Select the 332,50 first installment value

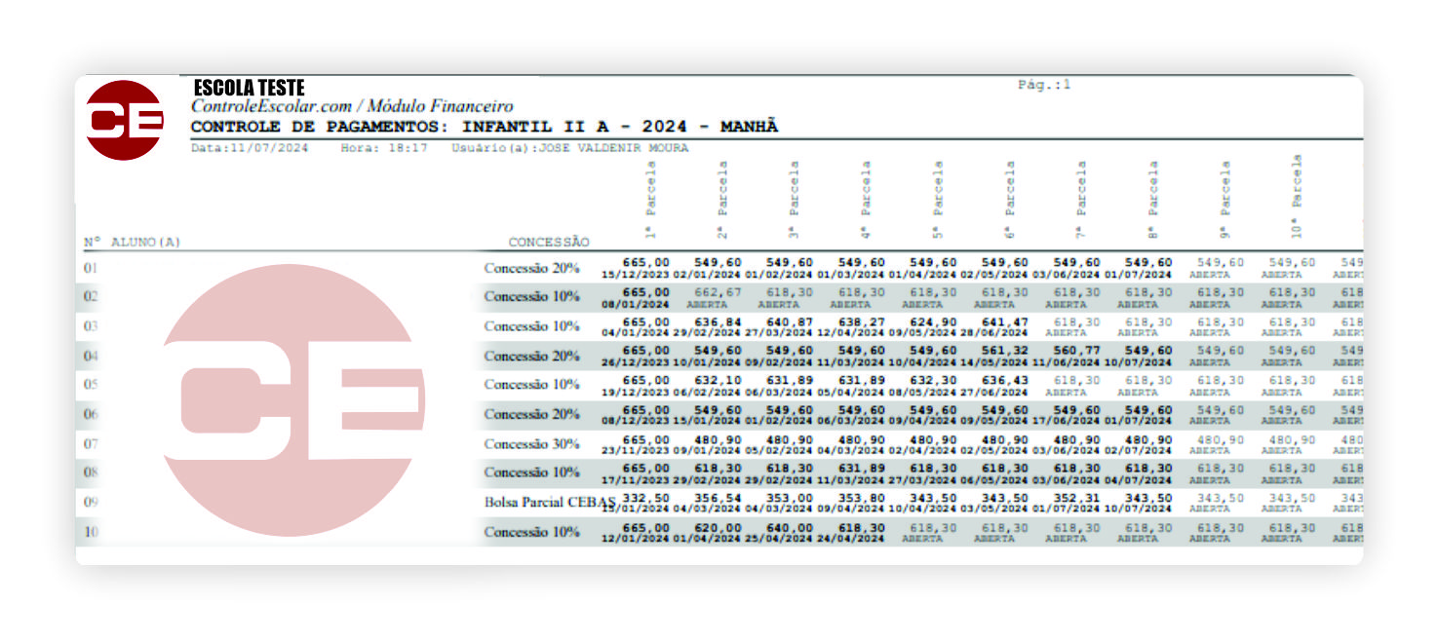coord(646,498)
